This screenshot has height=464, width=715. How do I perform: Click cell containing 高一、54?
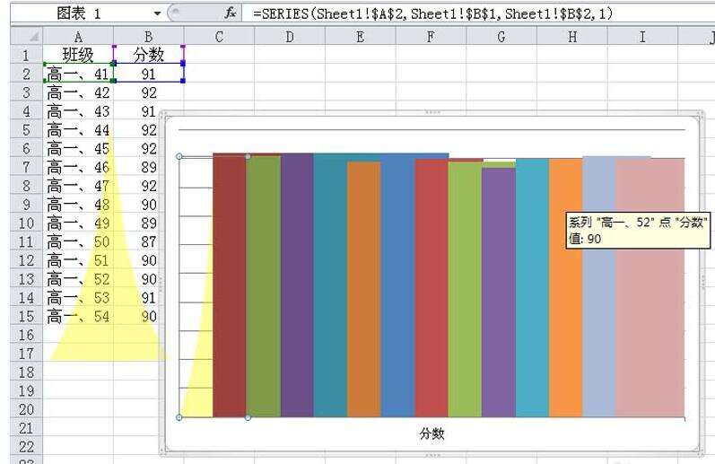tap(78, 316)
